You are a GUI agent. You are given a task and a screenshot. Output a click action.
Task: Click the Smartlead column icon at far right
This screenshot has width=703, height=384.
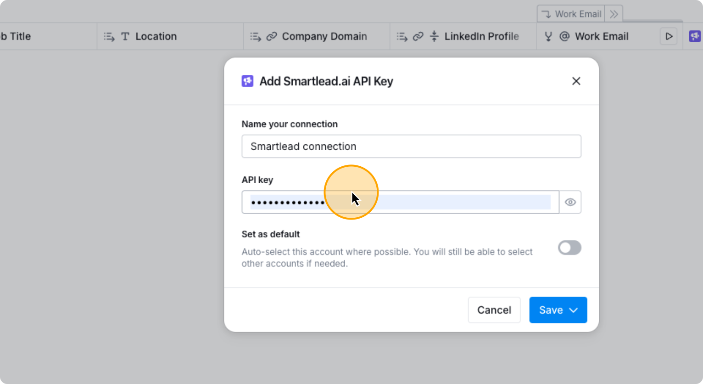click(695, 36)
